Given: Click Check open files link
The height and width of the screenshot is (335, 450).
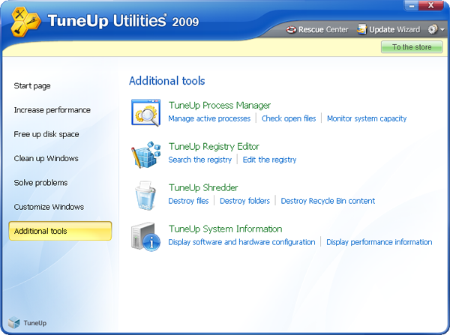Looking at the screenshot, I should [289, 118].
